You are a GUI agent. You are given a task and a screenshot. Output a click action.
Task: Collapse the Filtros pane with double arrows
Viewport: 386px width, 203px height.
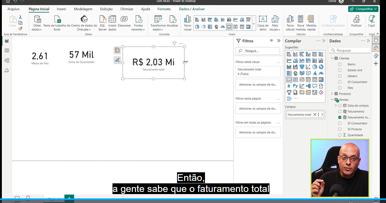[279, 41]
